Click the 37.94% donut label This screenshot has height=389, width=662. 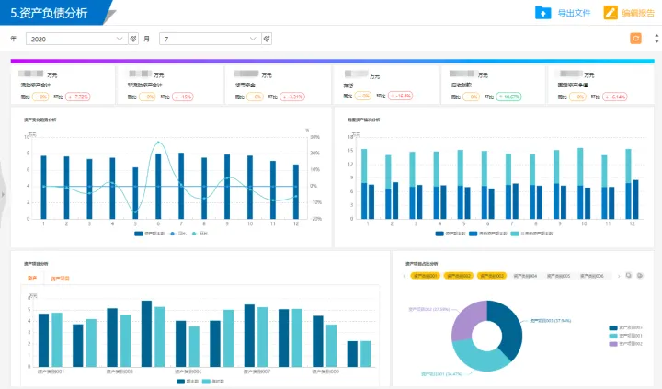pos(550,321)
